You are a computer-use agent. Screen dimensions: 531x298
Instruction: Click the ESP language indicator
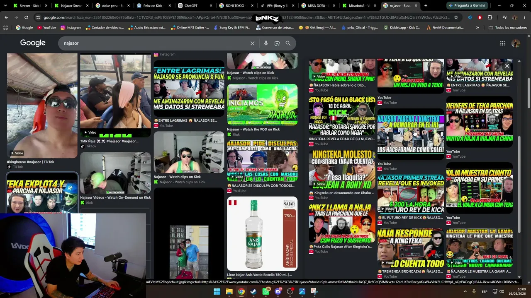[485, 291]
